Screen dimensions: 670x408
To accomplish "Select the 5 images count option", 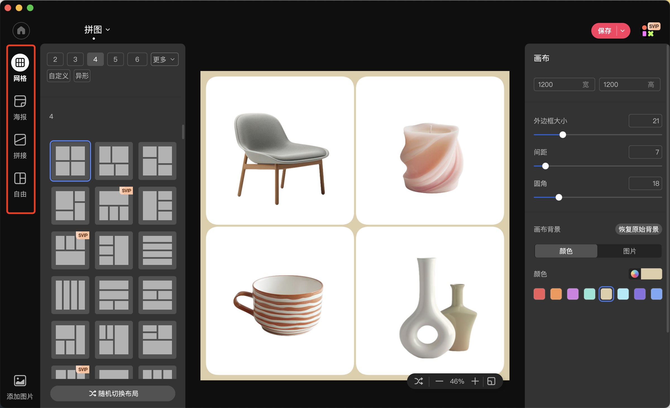I will coord(115,59).
